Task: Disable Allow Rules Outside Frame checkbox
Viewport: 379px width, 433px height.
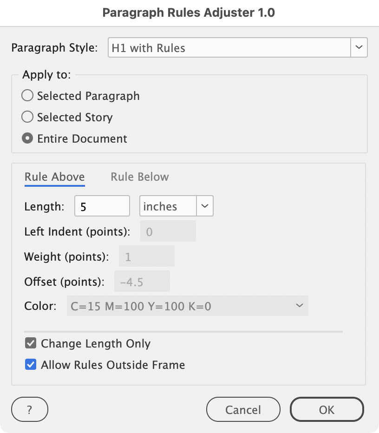Action: 31,365
